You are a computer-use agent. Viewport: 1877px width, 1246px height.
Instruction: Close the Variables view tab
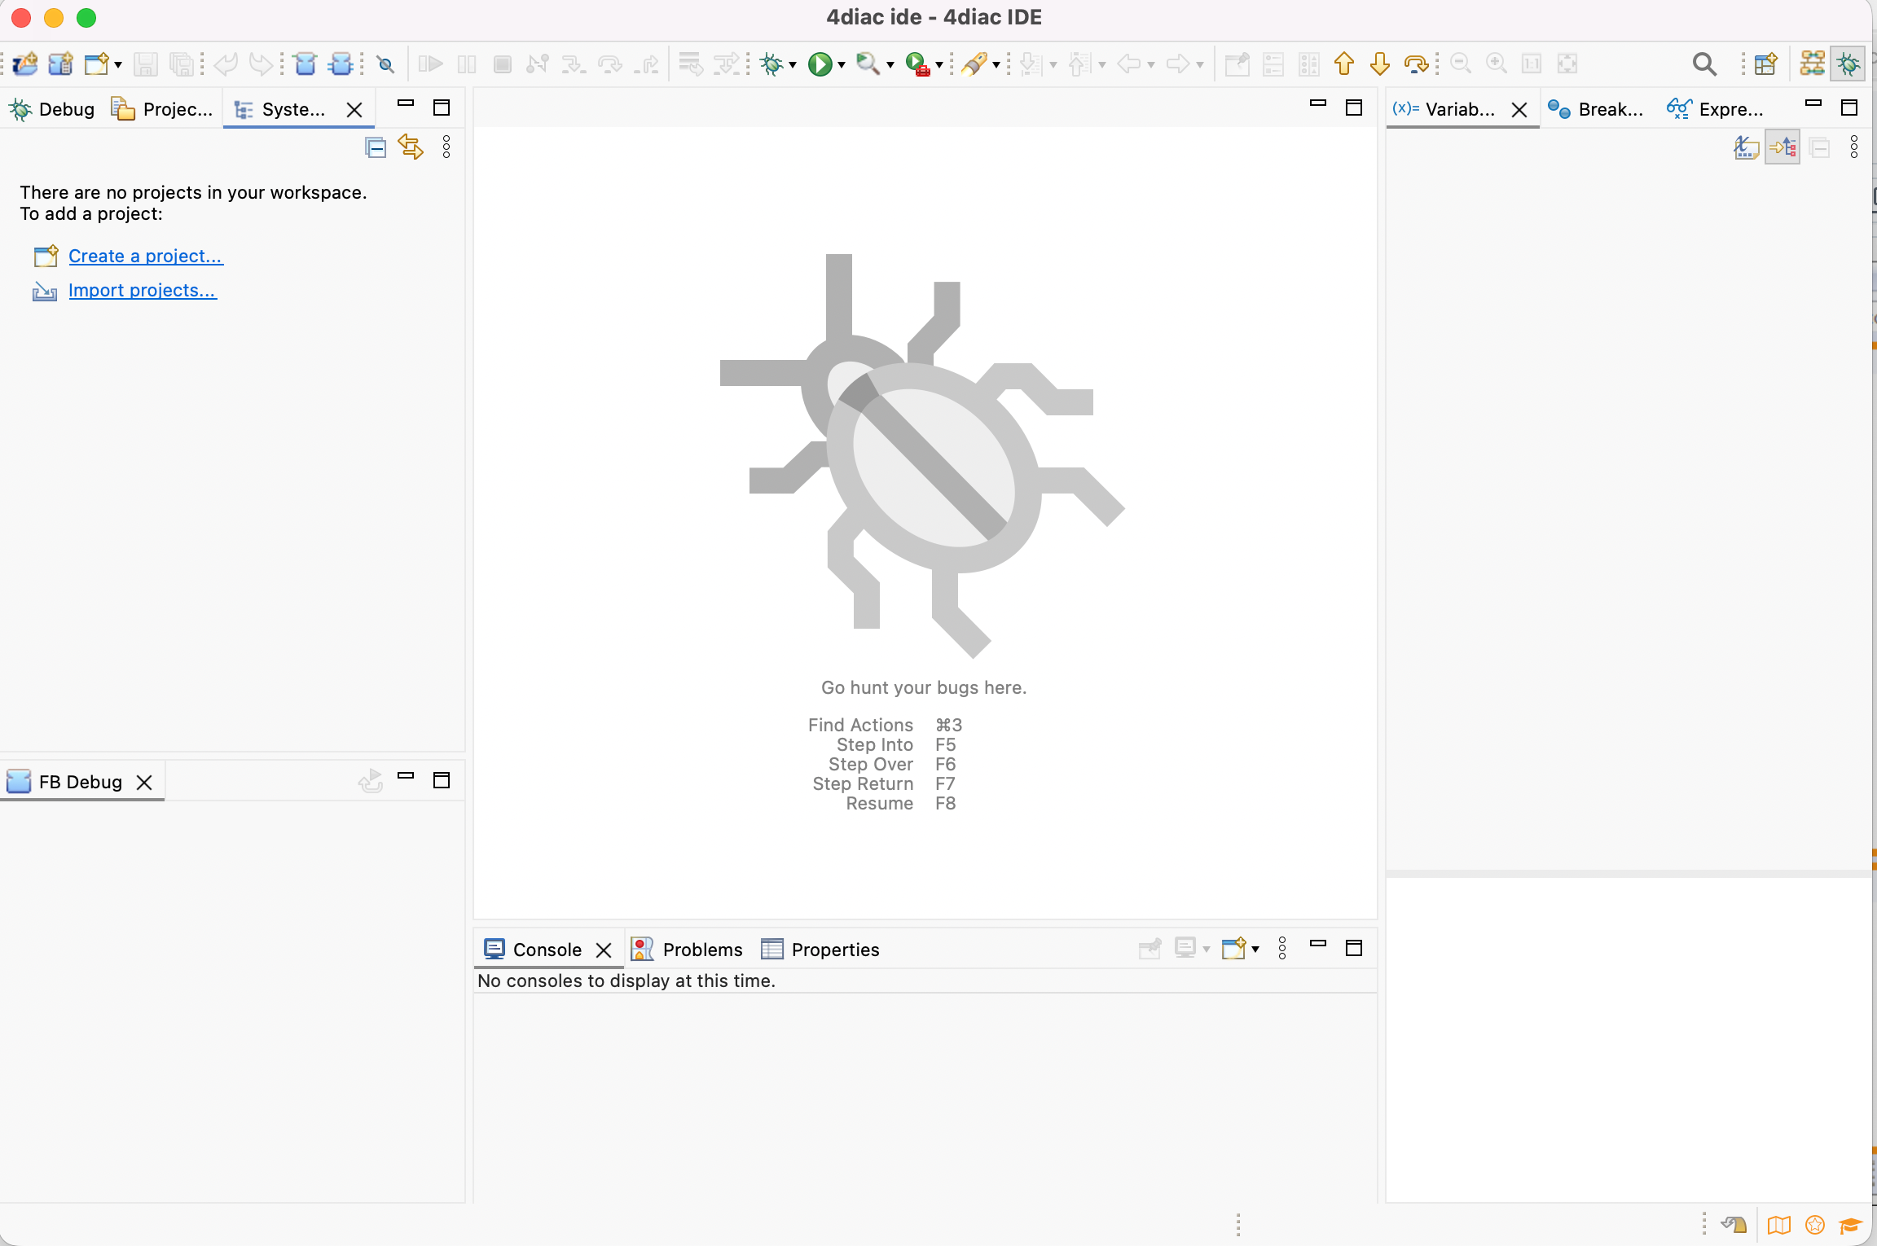1519,109
